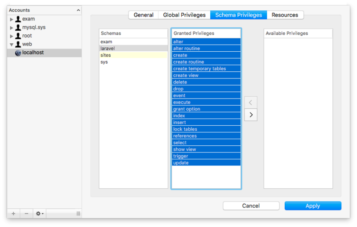The width and height of the screenshot is (357, 227).
Task: Select the create privilege row
Action: pyautogui.click(x=206, y=55)
